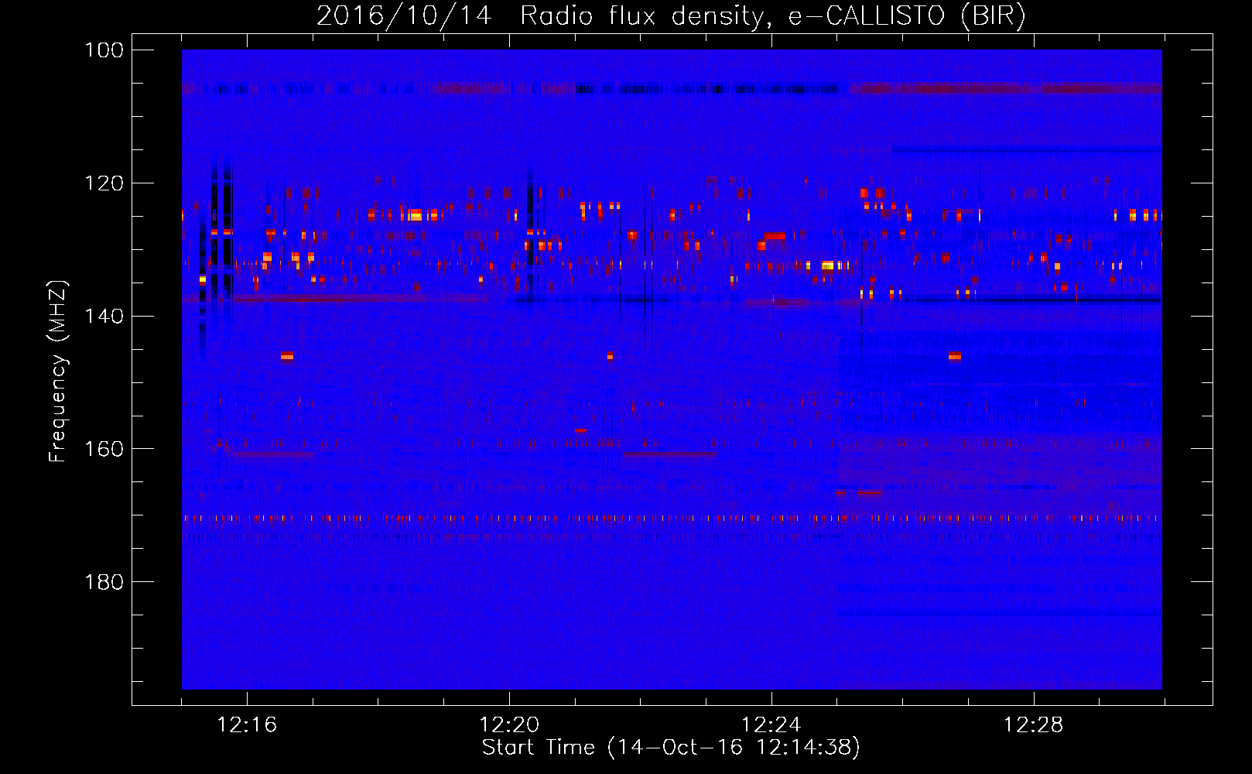This screenshot has height=774, width=1252.
Task: Click the 'Start Time (14-Oct-16 12:14:38)' label
Action: (x=671, y=748)
